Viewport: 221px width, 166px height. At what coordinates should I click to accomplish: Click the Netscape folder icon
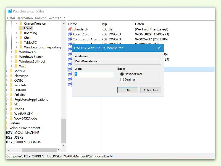point(11,76)
